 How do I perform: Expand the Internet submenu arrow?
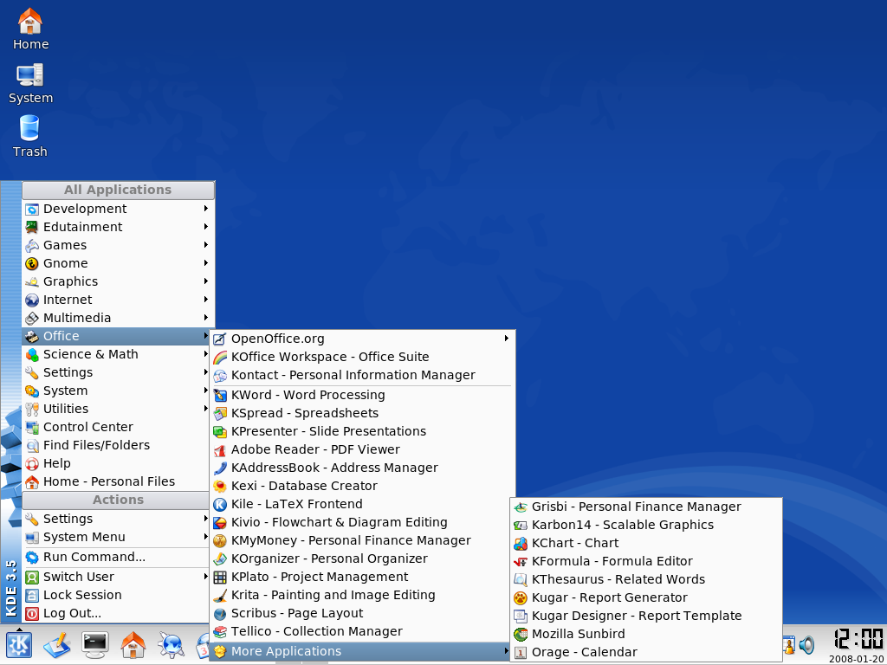[x=206, y=299]
